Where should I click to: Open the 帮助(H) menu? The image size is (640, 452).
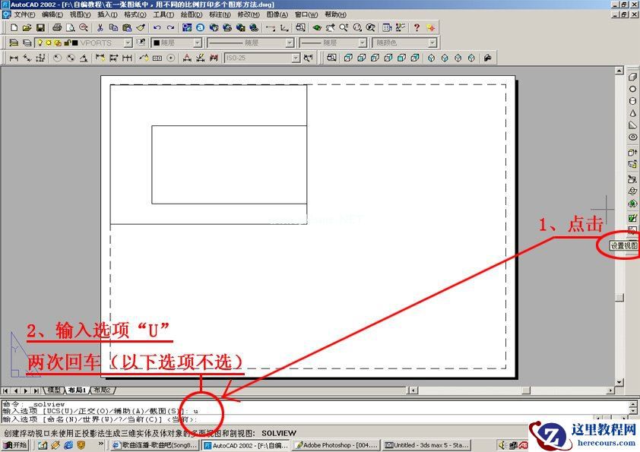[335, 14]
